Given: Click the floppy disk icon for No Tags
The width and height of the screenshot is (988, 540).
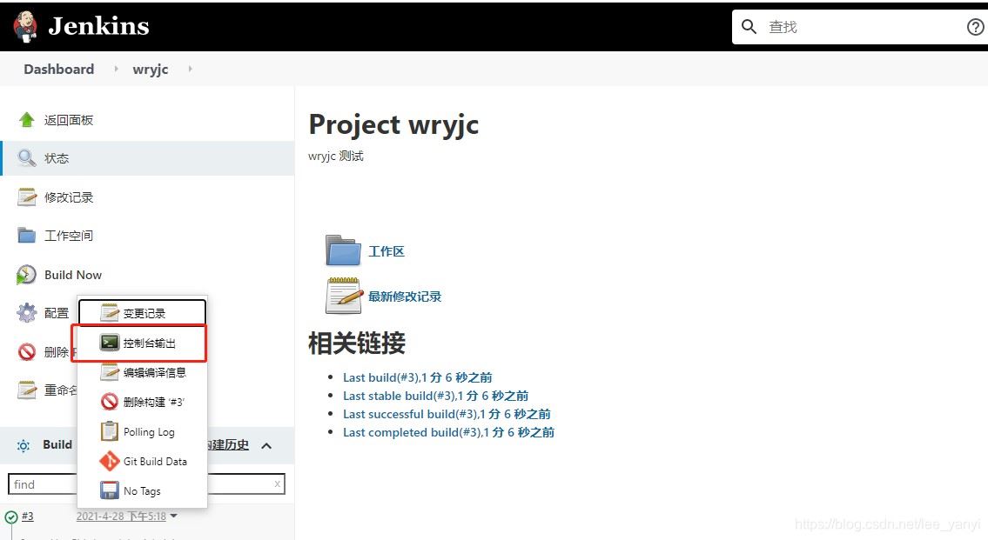Looking at the screenshot, I should point(110,490).
